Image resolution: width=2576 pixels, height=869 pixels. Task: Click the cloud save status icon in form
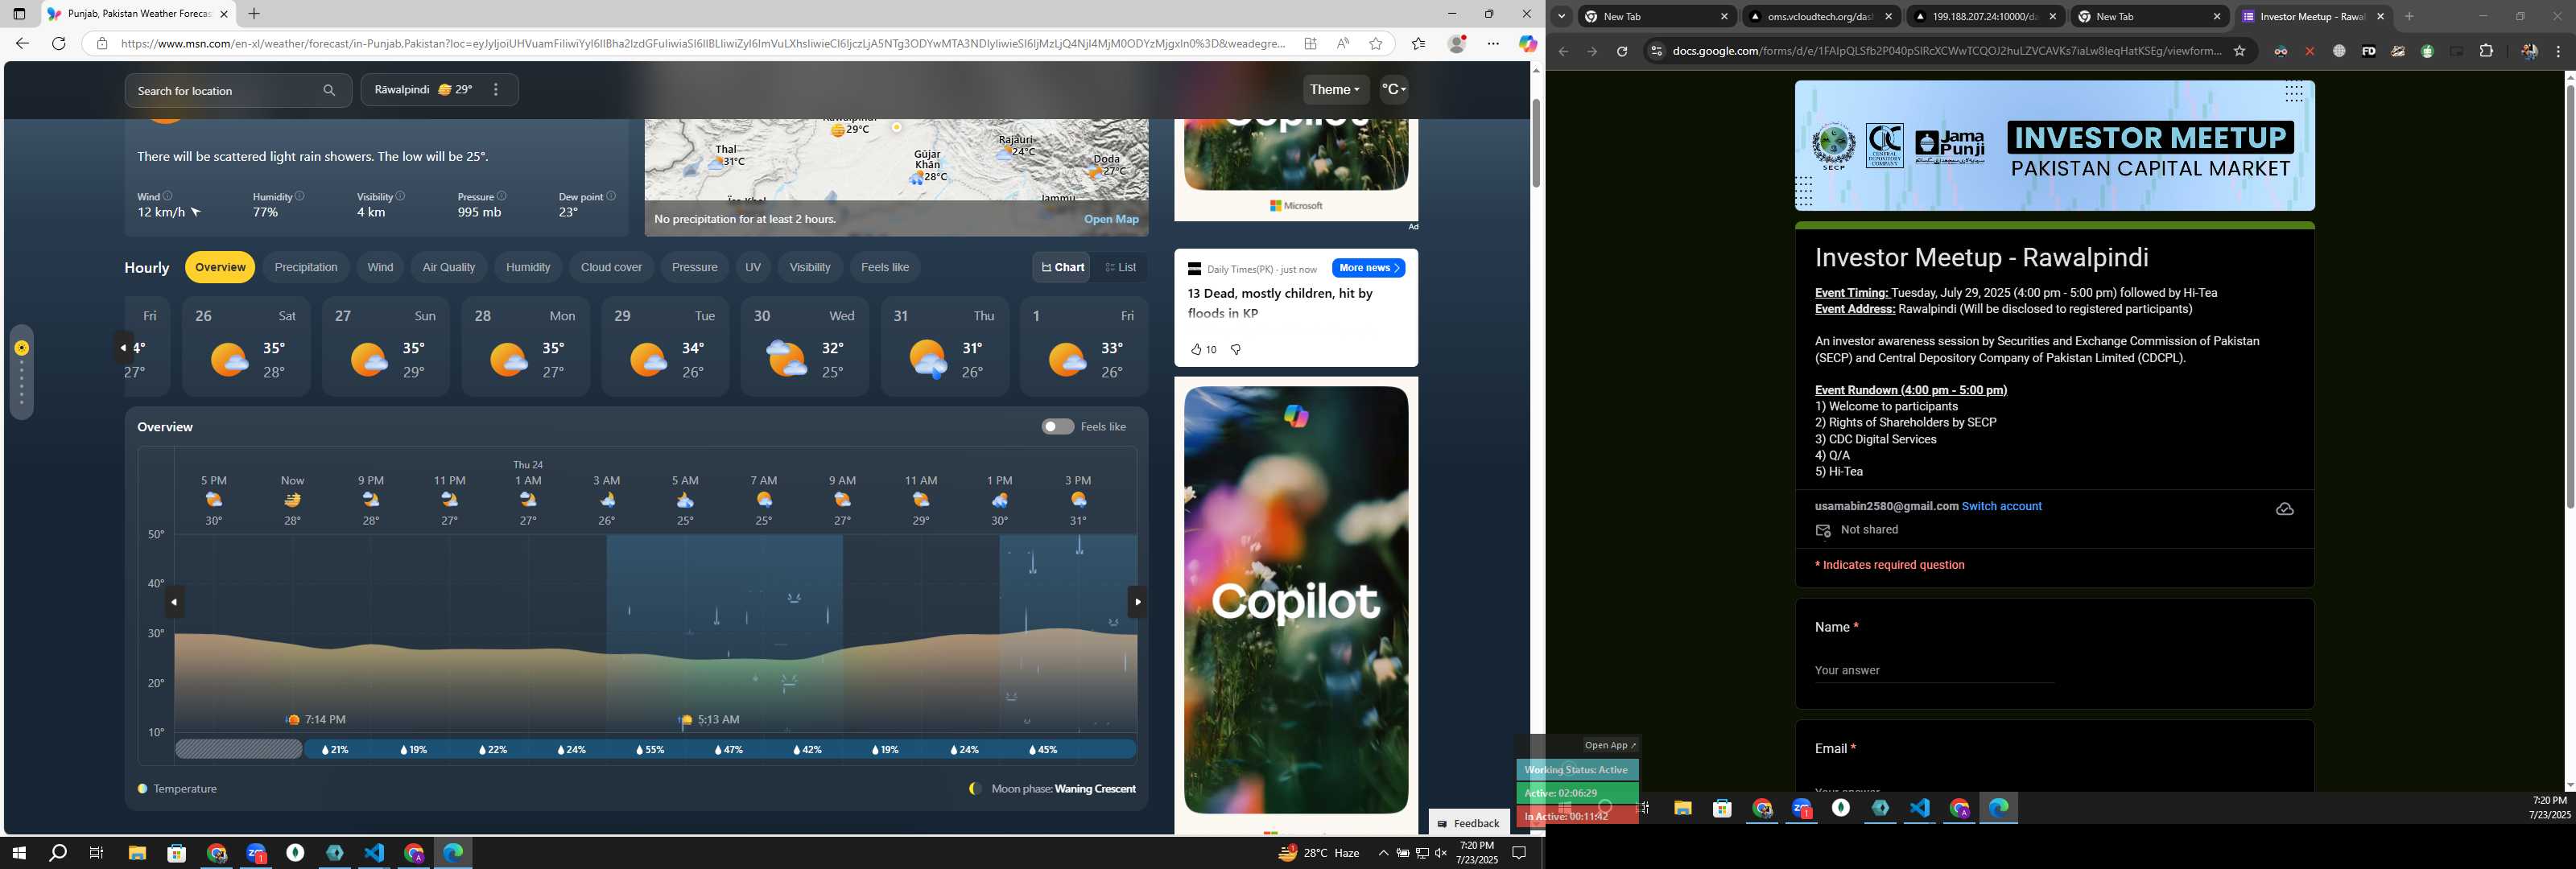2284,509
